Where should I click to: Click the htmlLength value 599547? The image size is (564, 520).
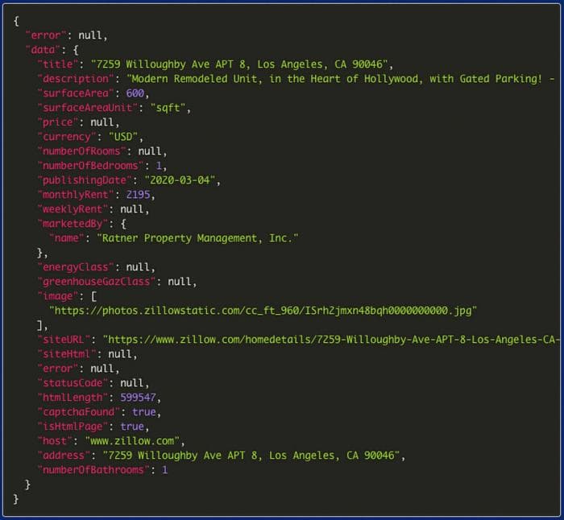coord(139,398)
